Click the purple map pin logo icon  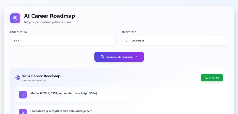pyautogui.click(x=15, y=18)
